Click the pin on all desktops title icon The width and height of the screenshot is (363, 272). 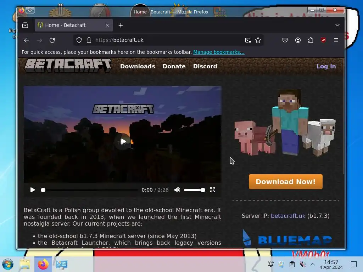30,10
